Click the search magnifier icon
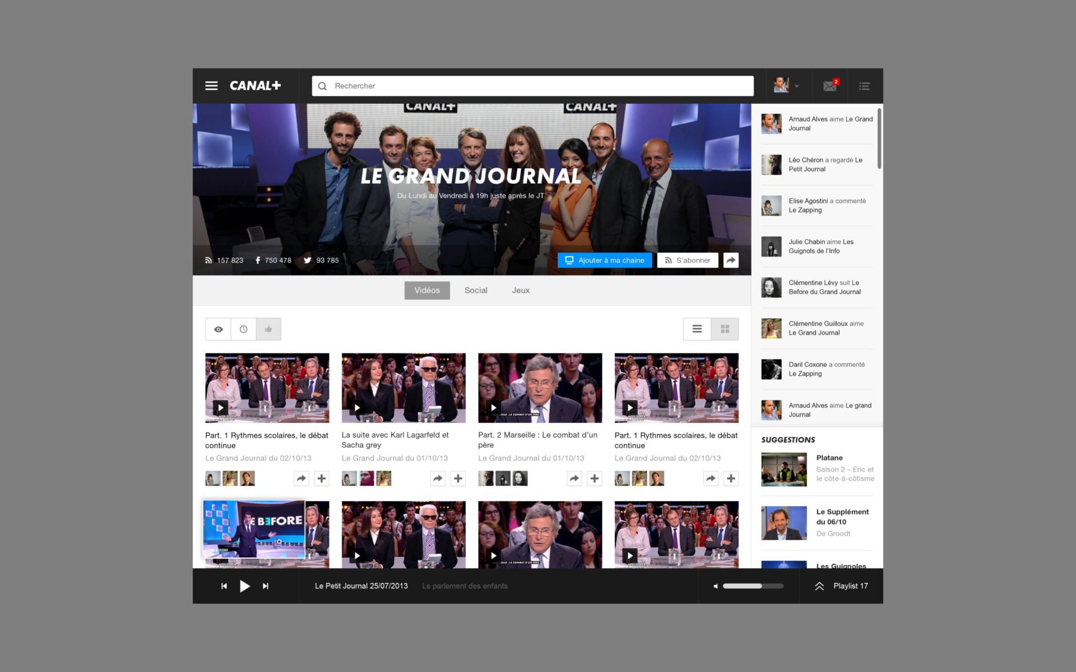This screenshot has width=1076, height=672. pos(322,86)
